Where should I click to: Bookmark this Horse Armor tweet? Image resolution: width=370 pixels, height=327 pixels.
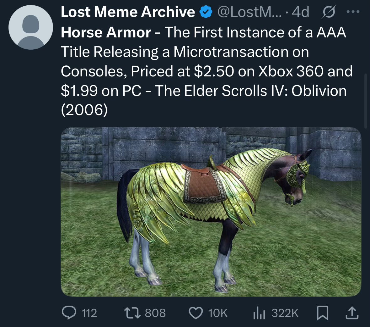(322, 313)
